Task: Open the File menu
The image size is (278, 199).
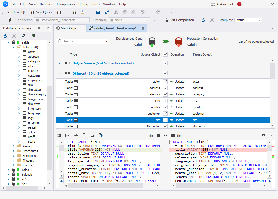Action: coord(14,4)
